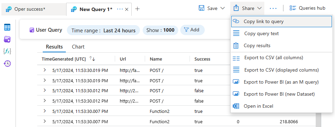335x127 pixels.
Task: Switch to the Chart tab
Action: tap(78, 47)
